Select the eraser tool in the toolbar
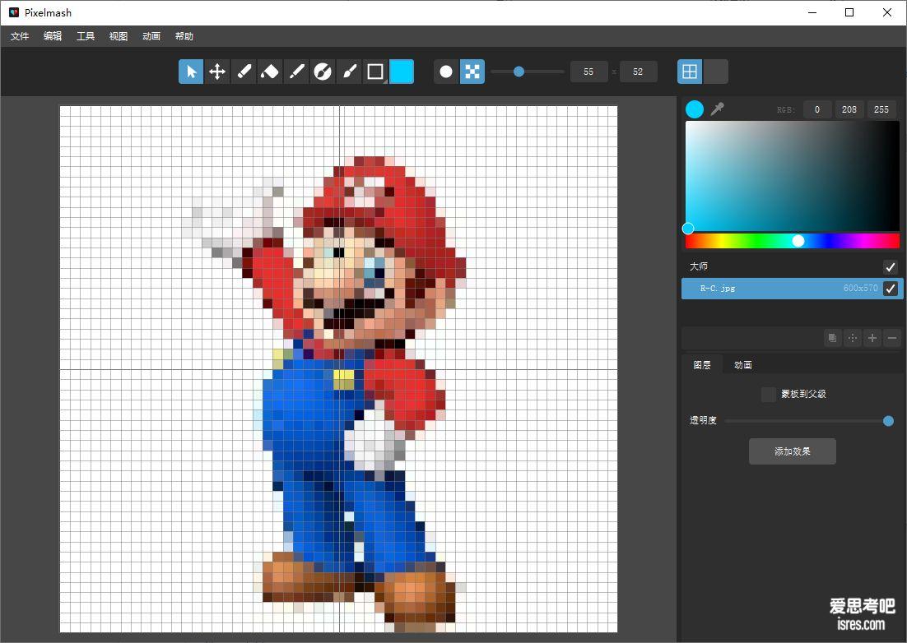The height and width of the screenshot is (643, 907). click(x=244, y=72)
